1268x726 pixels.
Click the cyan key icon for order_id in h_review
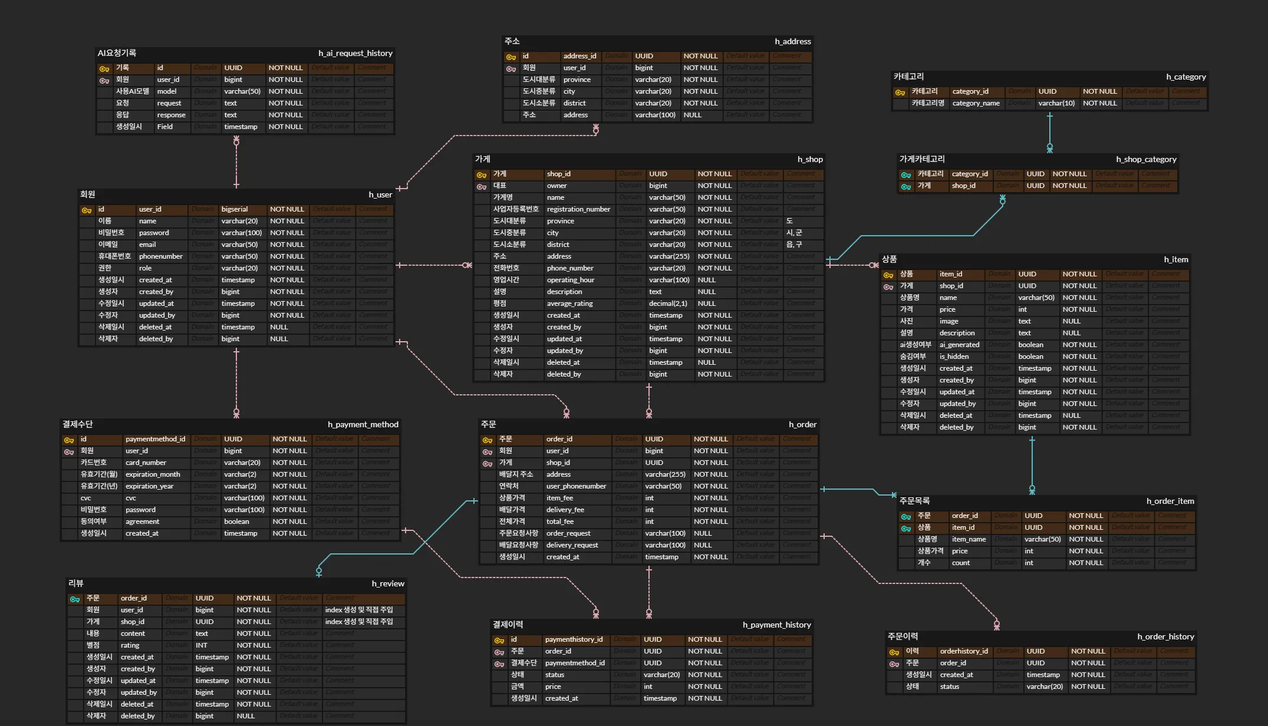click(x=75, y=599)
